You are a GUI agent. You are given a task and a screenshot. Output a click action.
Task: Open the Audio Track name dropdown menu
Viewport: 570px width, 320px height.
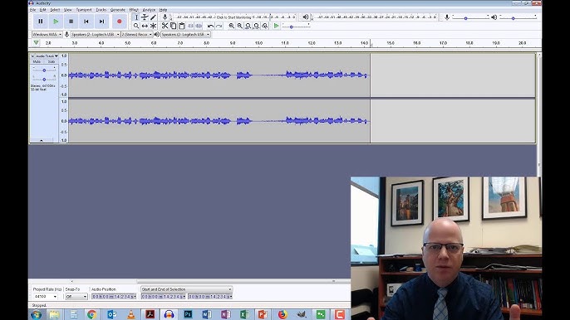(x=47, y=56)
